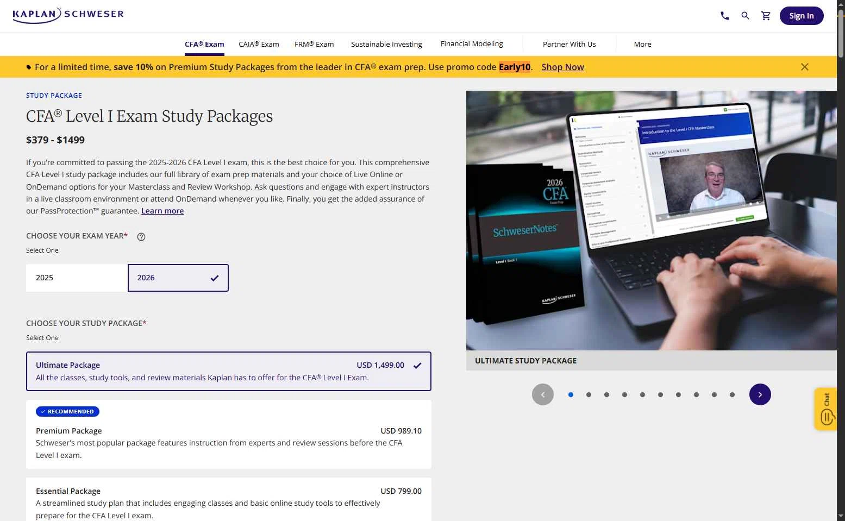Open the CAIA Exam menu

259,44
